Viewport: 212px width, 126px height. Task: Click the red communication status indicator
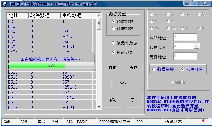pyautogui.click(x=203, y=121)
